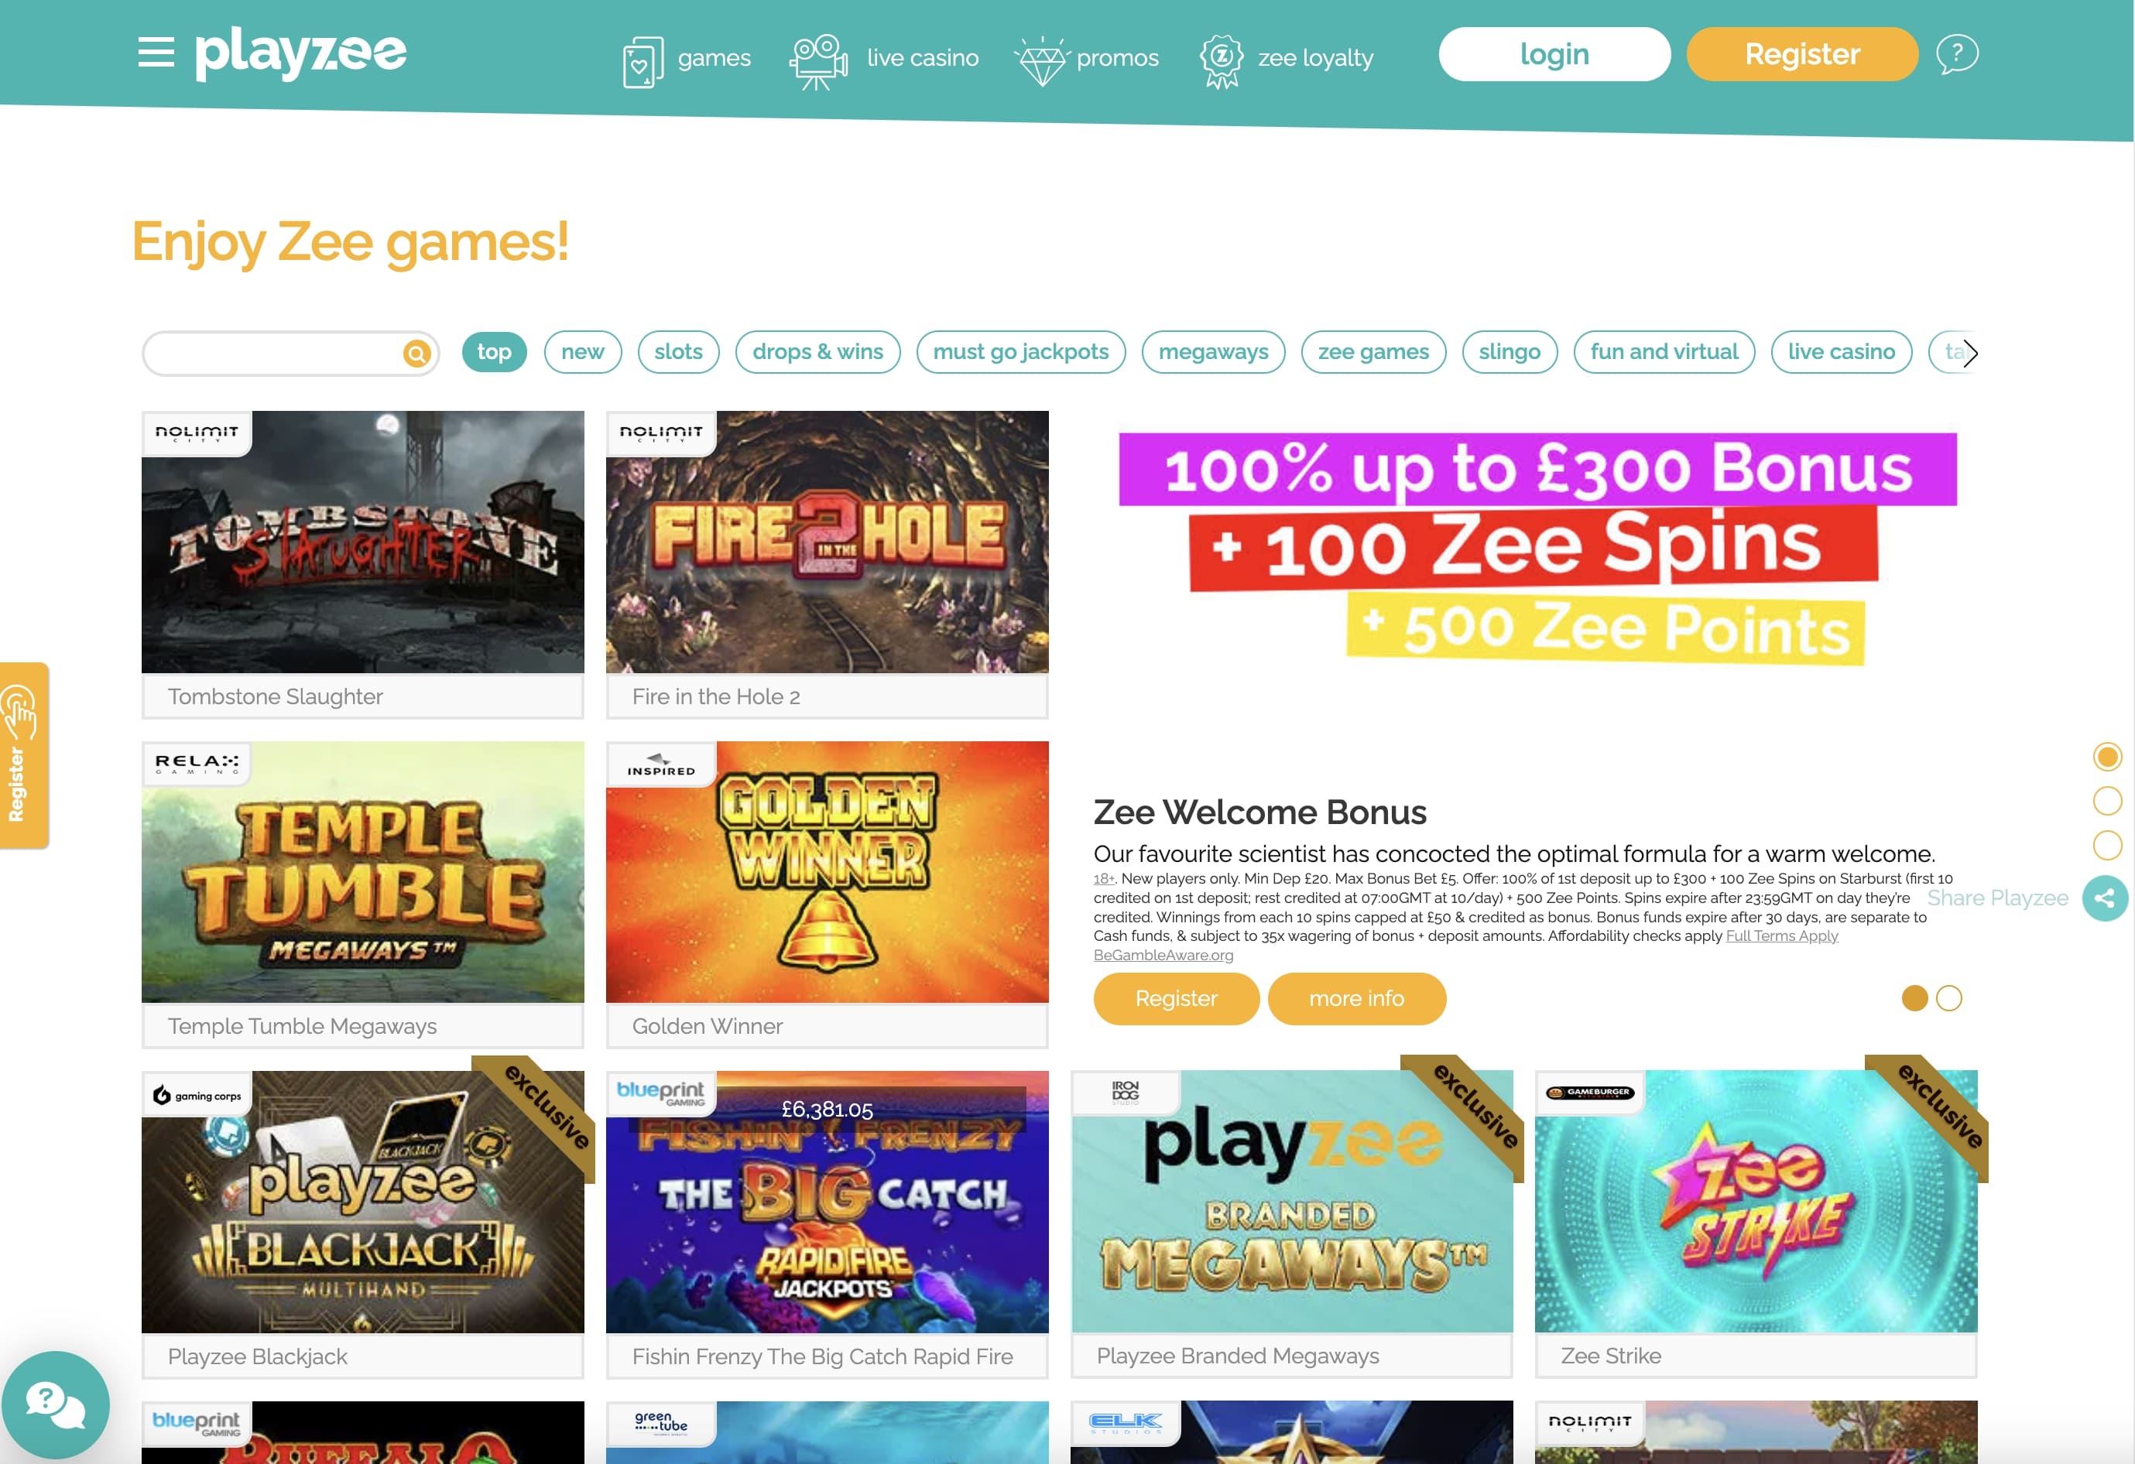The width and height of the screenshot is (2135, 1464).
Task: Click the live casino camera icon
Action: click(x=818, y=62)
